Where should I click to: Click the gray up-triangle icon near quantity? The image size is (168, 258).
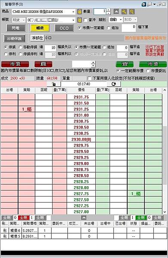point(116,11)
